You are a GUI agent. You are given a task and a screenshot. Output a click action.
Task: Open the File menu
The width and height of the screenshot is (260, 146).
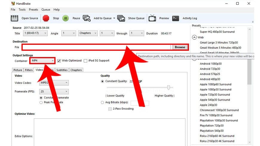[13, 10]
